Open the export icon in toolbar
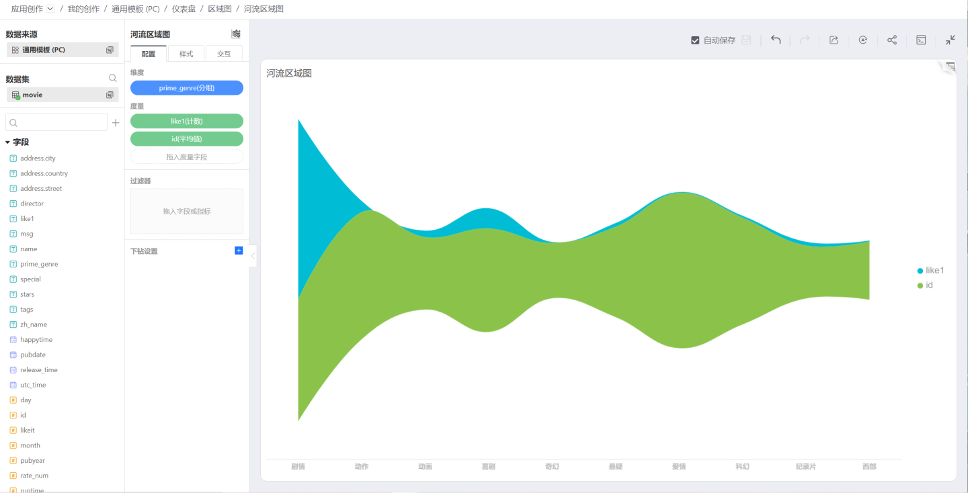Image resolution: width=968 pixels, height=493 pixels. coord(834,40)
